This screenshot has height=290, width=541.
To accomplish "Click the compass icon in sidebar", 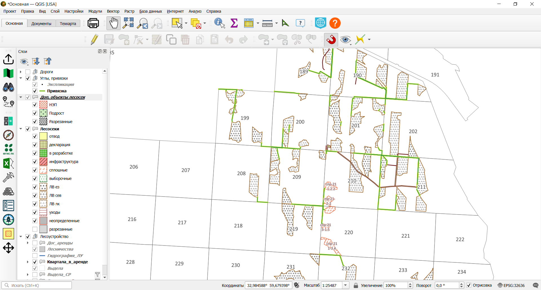I will (x=8, y=135).
